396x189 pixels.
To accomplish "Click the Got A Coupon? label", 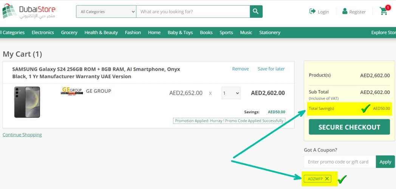I will pyautogui.click(x=320, y=150).
